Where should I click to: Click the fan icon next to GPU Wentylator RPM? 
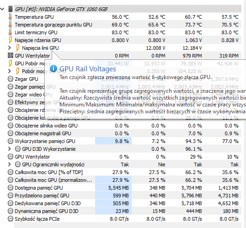tap(11, 55)
